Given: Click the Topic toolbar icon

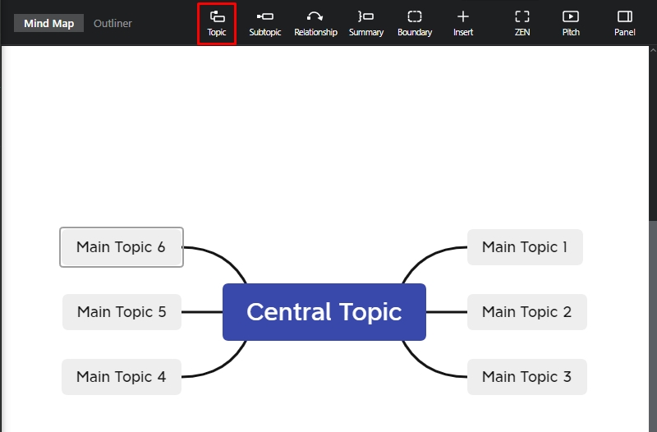Looking at the screenshot, I should pos(217,24).
